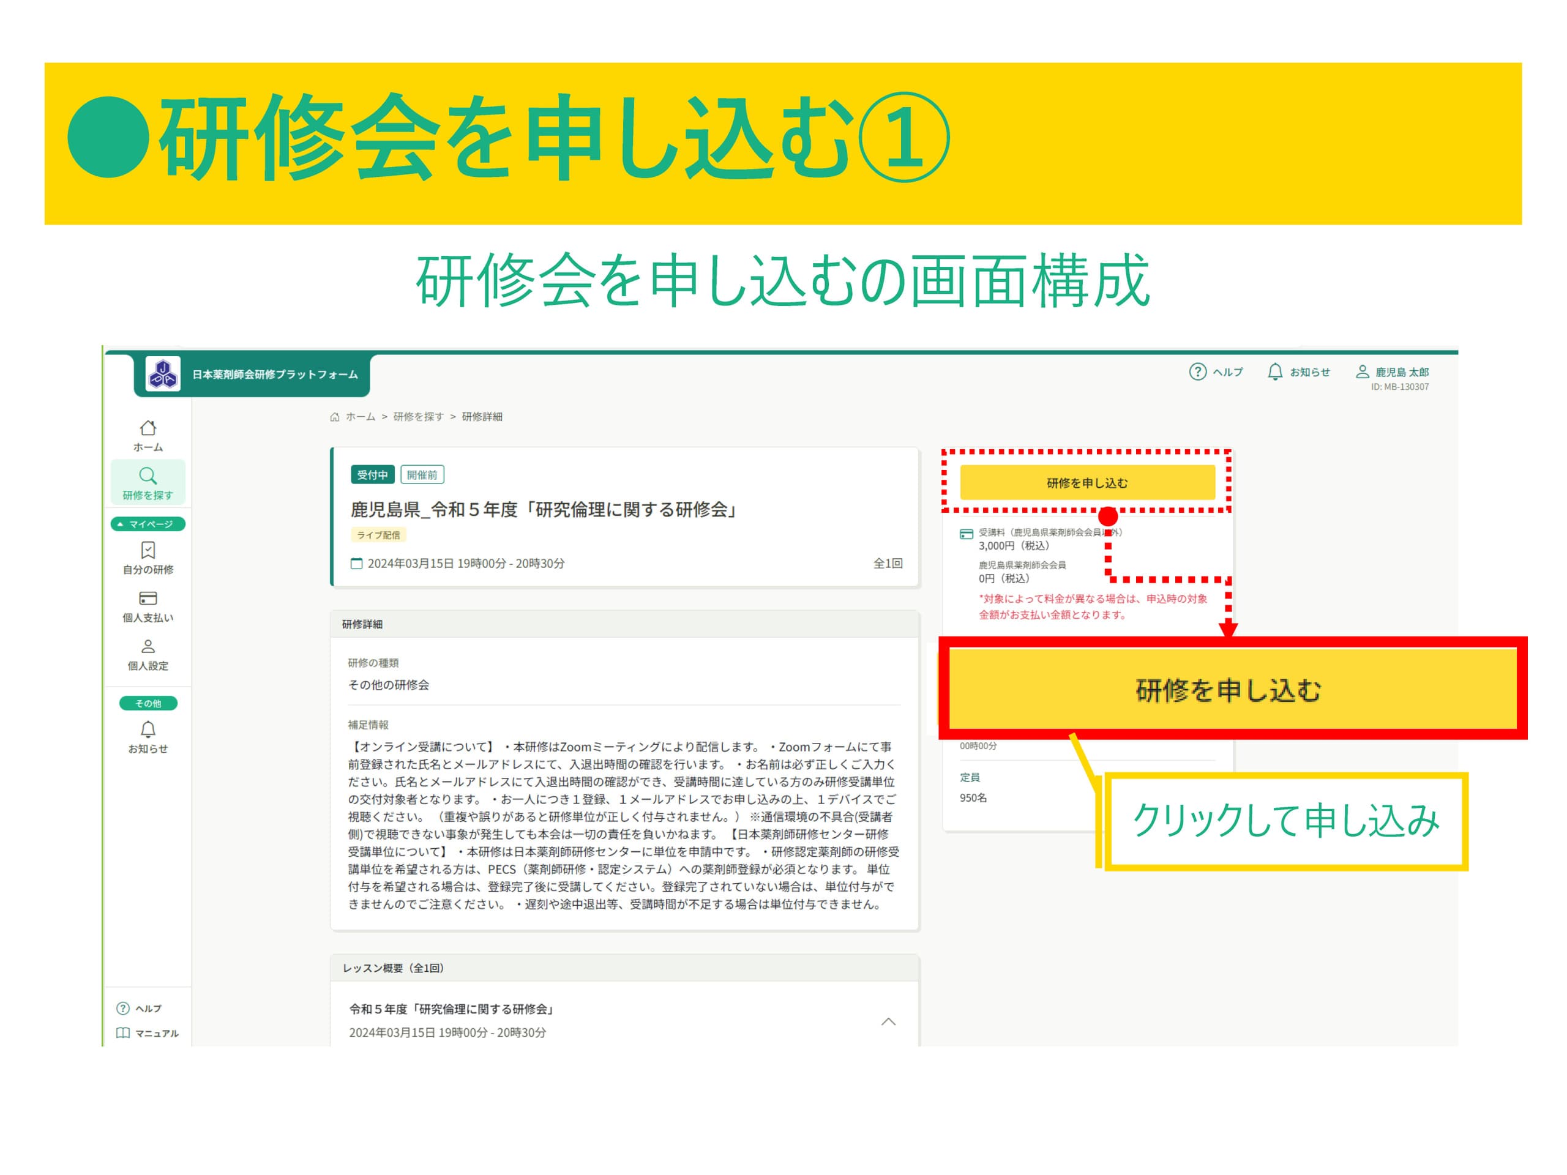
Task: Click the ライブ配信 tag
Action: coord(378,535)
